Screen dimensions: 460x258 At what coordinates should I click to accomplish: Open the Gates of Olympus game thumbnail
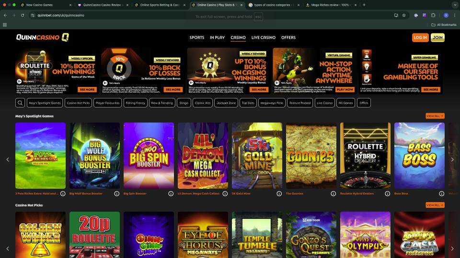(365, 235)
